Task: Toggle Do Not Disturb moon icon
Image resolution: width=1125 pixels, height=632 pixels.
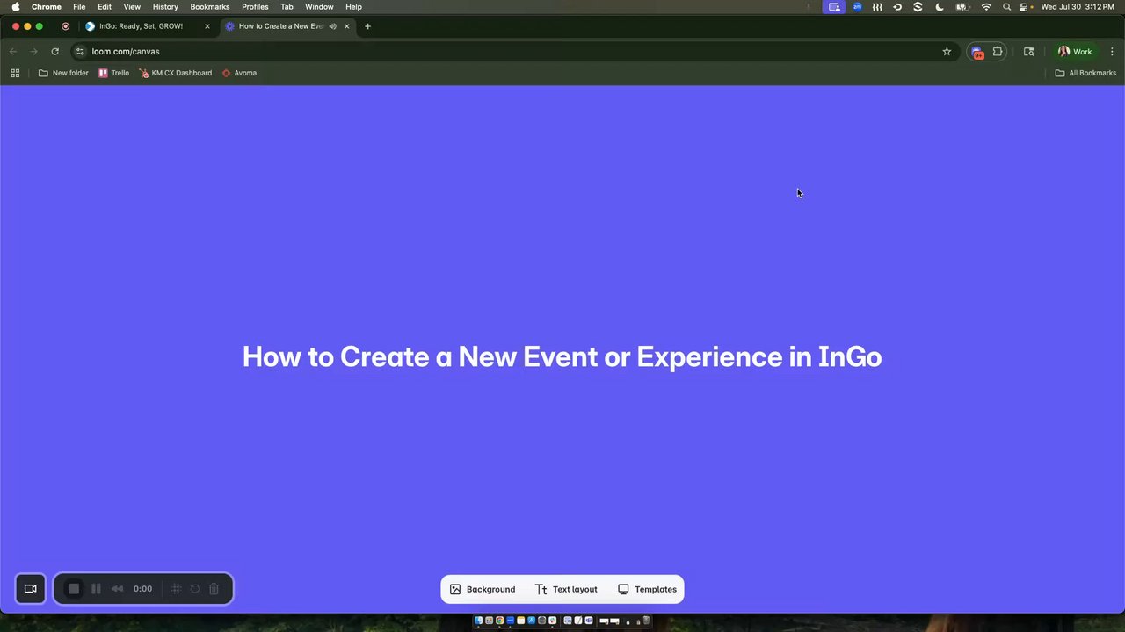Action: point(940,7)
